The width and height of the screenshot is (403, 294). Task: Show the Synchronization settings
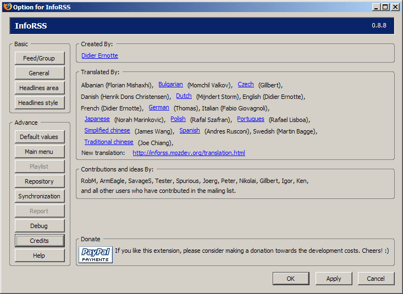[x=40, y=196]
